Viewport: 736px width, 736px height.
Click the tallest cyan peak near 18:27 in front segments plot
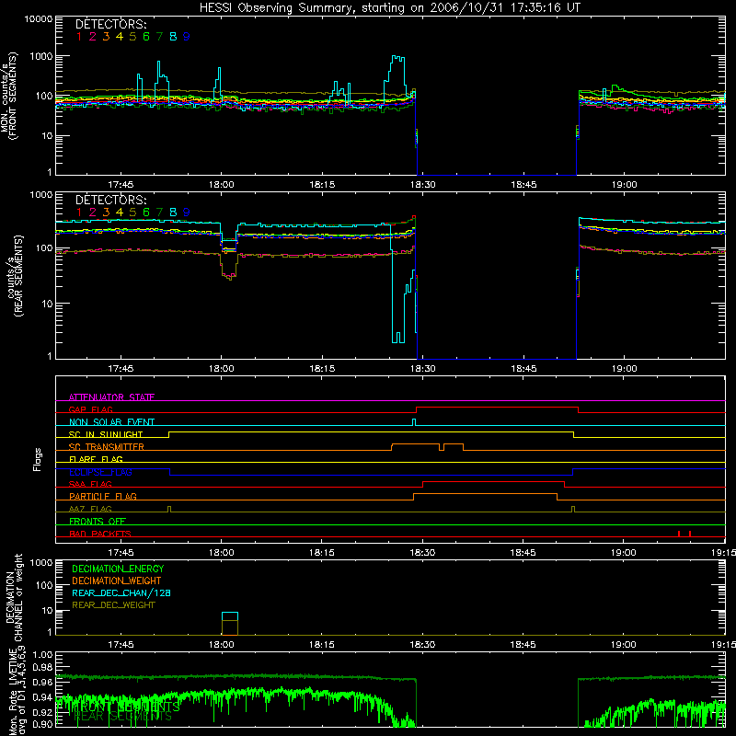coord(397,57)
